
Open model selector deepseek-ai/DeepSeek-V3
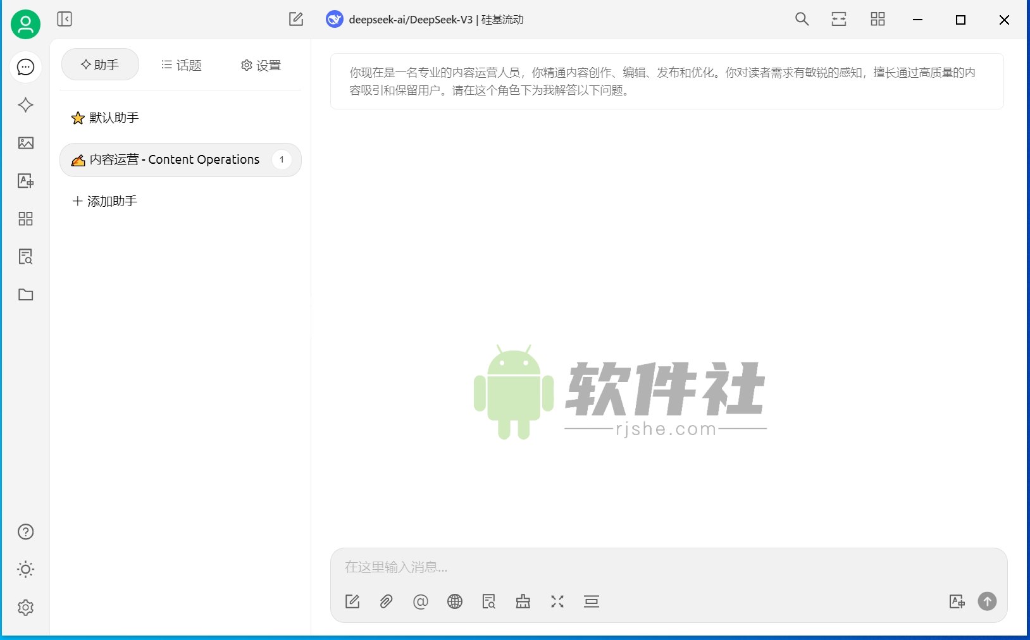(425, 20)
